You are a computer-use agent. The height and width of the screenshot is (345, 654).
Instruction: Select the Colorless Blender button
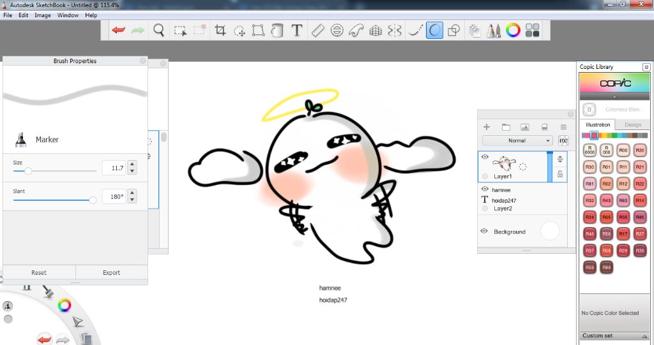(589, 110)
